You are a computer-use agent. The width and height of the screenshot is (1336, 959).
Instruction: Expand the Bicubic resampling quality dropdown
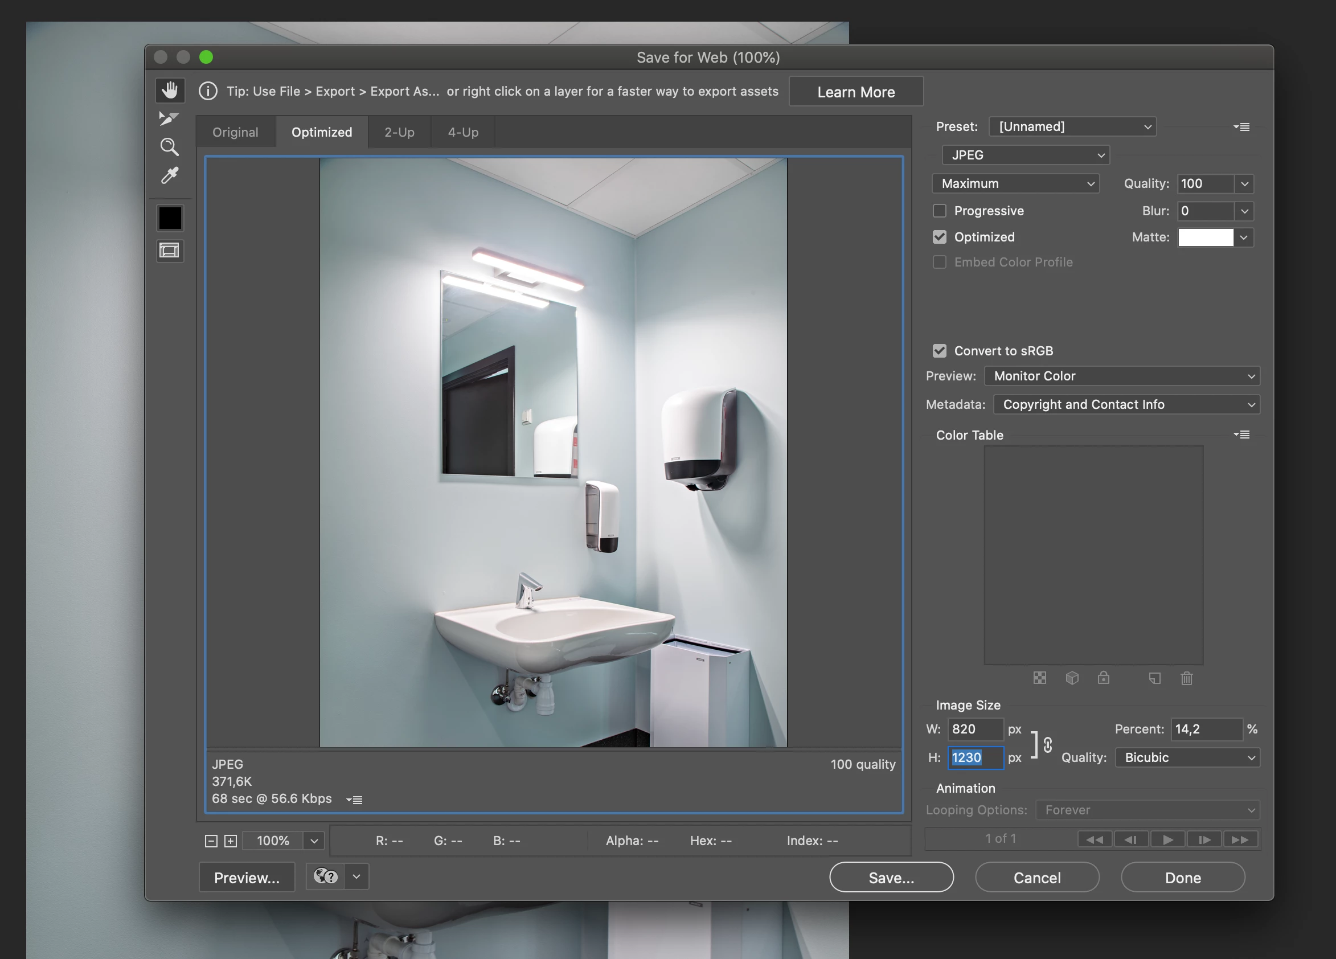click(1187, 757)
